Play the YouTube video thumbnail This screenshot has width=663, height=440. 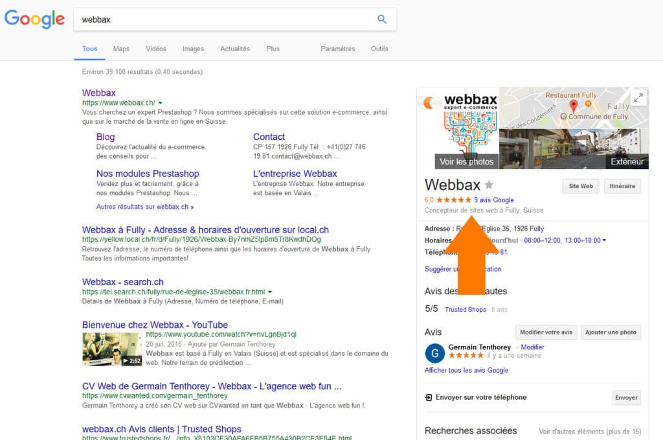112,349
